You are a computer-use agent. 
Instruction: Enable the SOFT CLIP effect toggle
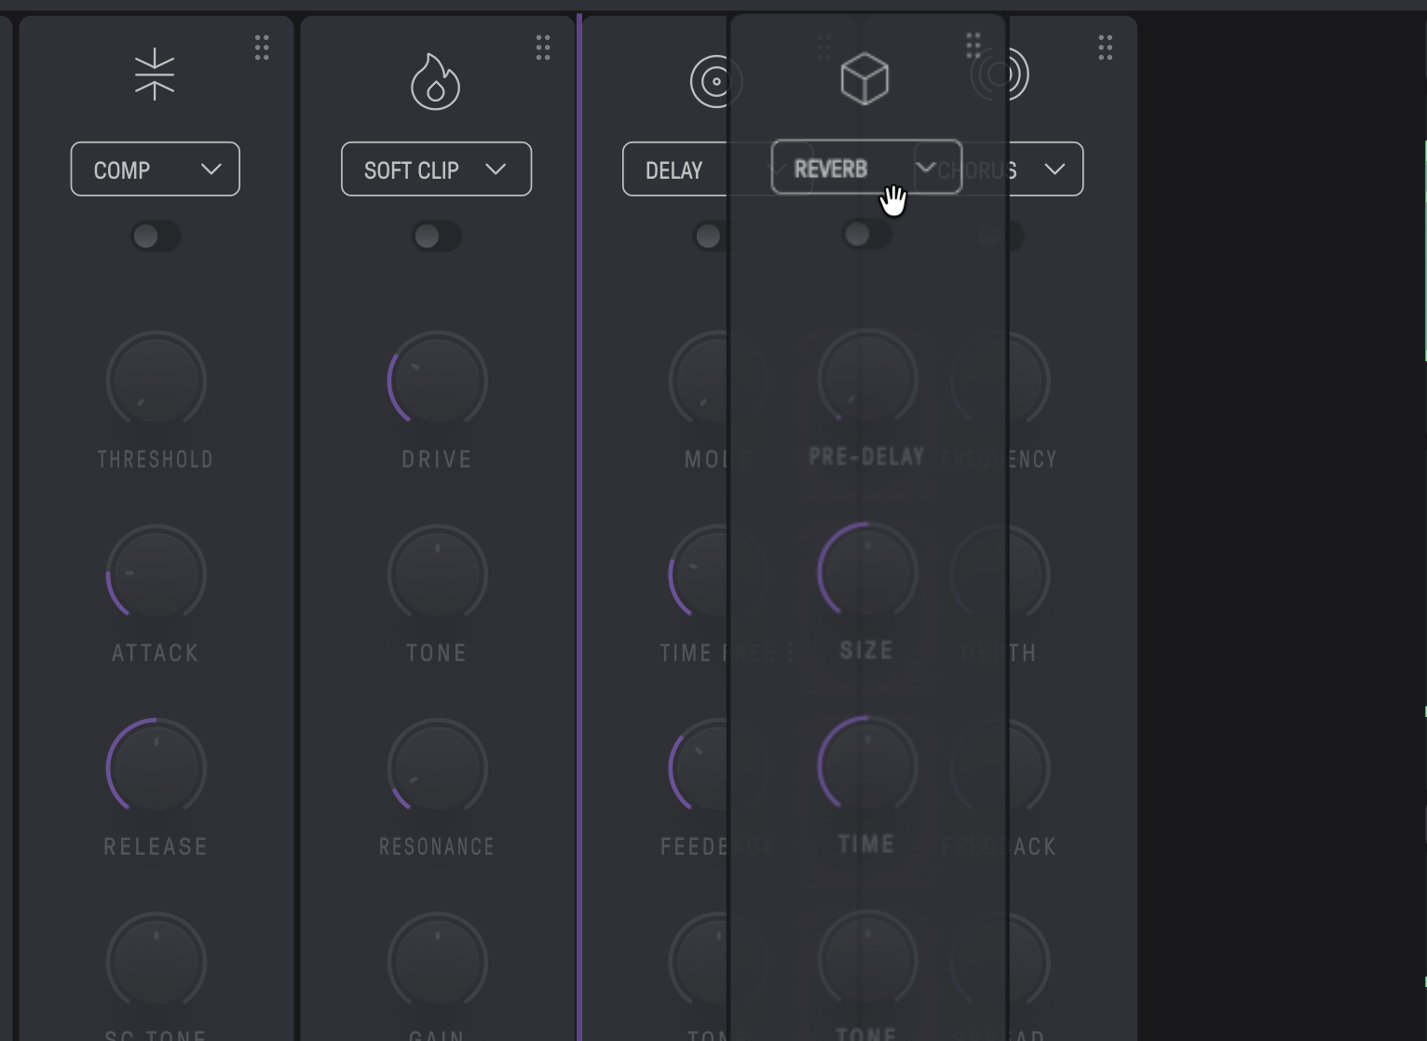pyautogui.click(x=437, y=237)
